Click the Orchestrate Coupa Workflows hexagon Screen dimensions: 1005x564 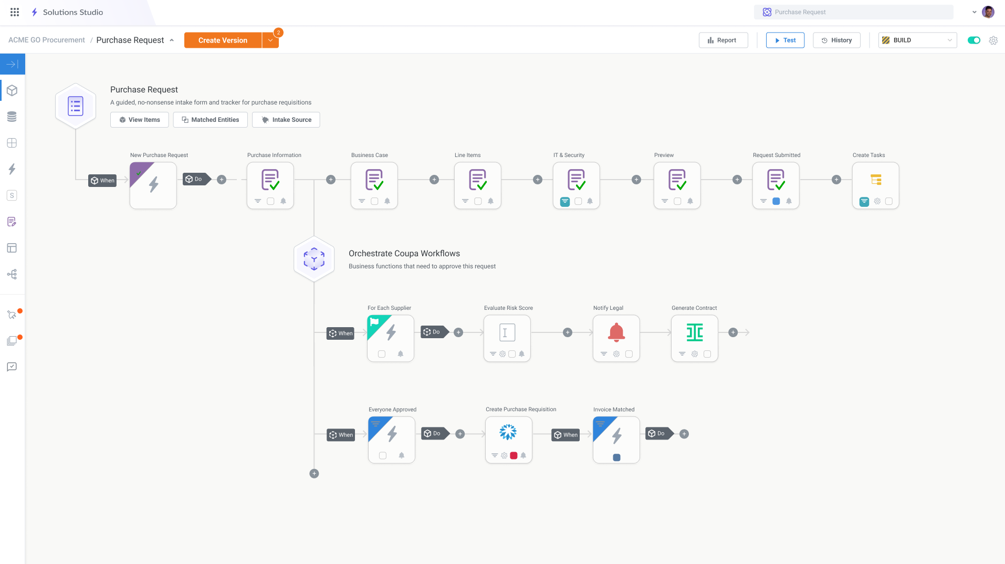[314, 259]
